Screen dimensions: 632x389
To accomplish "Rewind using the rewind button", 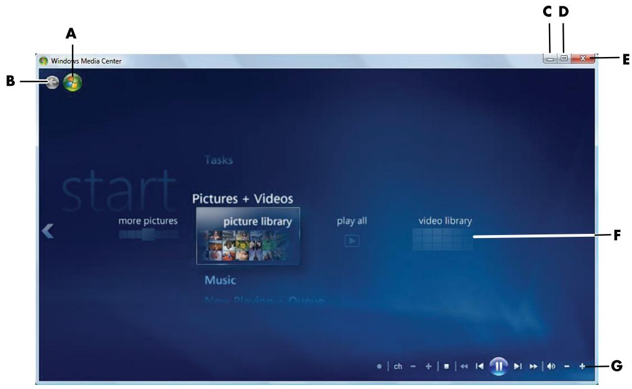I will pyautogui.click(x=464, y=367).
